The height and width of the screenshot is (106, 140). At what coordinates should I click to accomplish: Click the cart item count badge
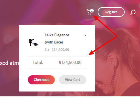click(92, 11)
